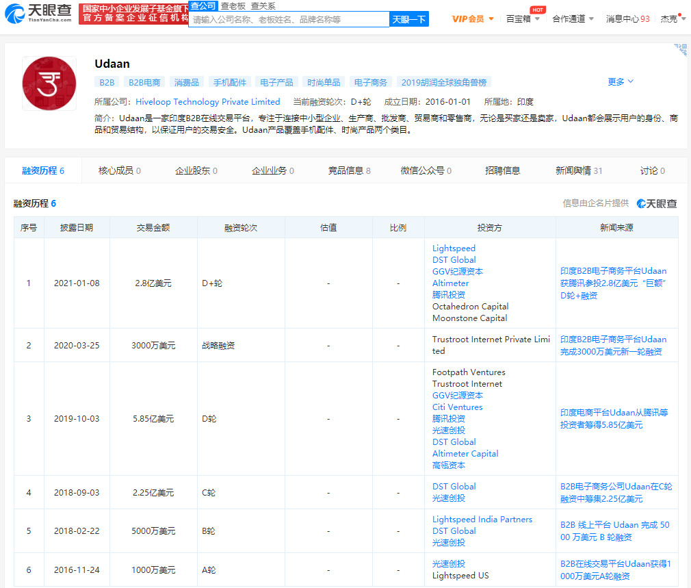Open the 1000万美元A轮融资 news link
The height and width of the screenshot is (588, 691).
coord(615,570)
